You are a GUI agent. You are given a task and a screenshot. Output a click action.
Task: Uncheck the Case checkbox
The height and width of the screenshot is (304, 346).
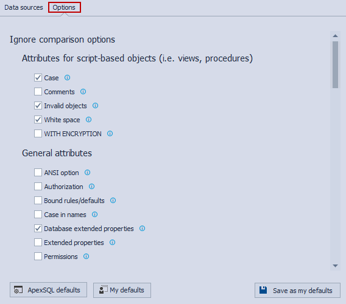pyautogui.click(x=38, y=78)
